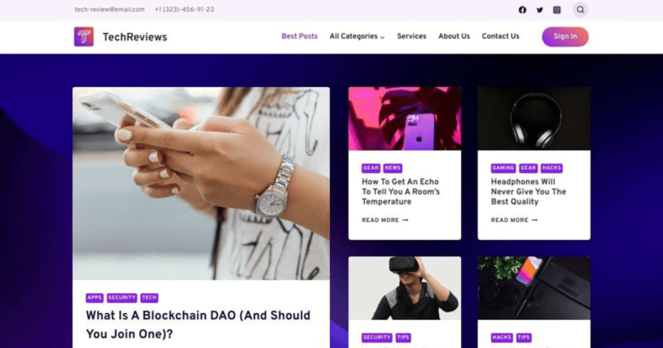Open the VR headset article thumbnail
The height and width of the screenshot is (348, 663).
click(404, 288)
